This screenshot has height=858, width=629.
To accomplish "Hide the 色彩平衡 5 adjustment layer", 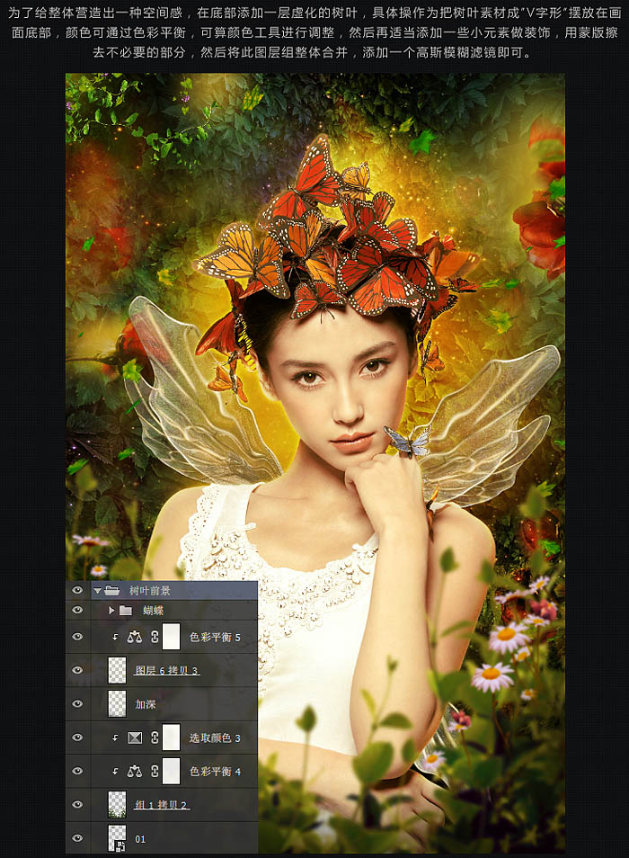I will coord(77,637).
